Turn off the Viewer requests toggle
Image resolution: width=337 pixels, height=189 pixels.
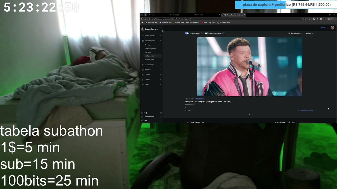(x=187, y=33)
